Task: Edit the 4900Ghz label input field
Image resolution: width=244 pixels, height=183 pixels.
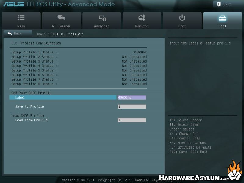Action: point(132,97)
